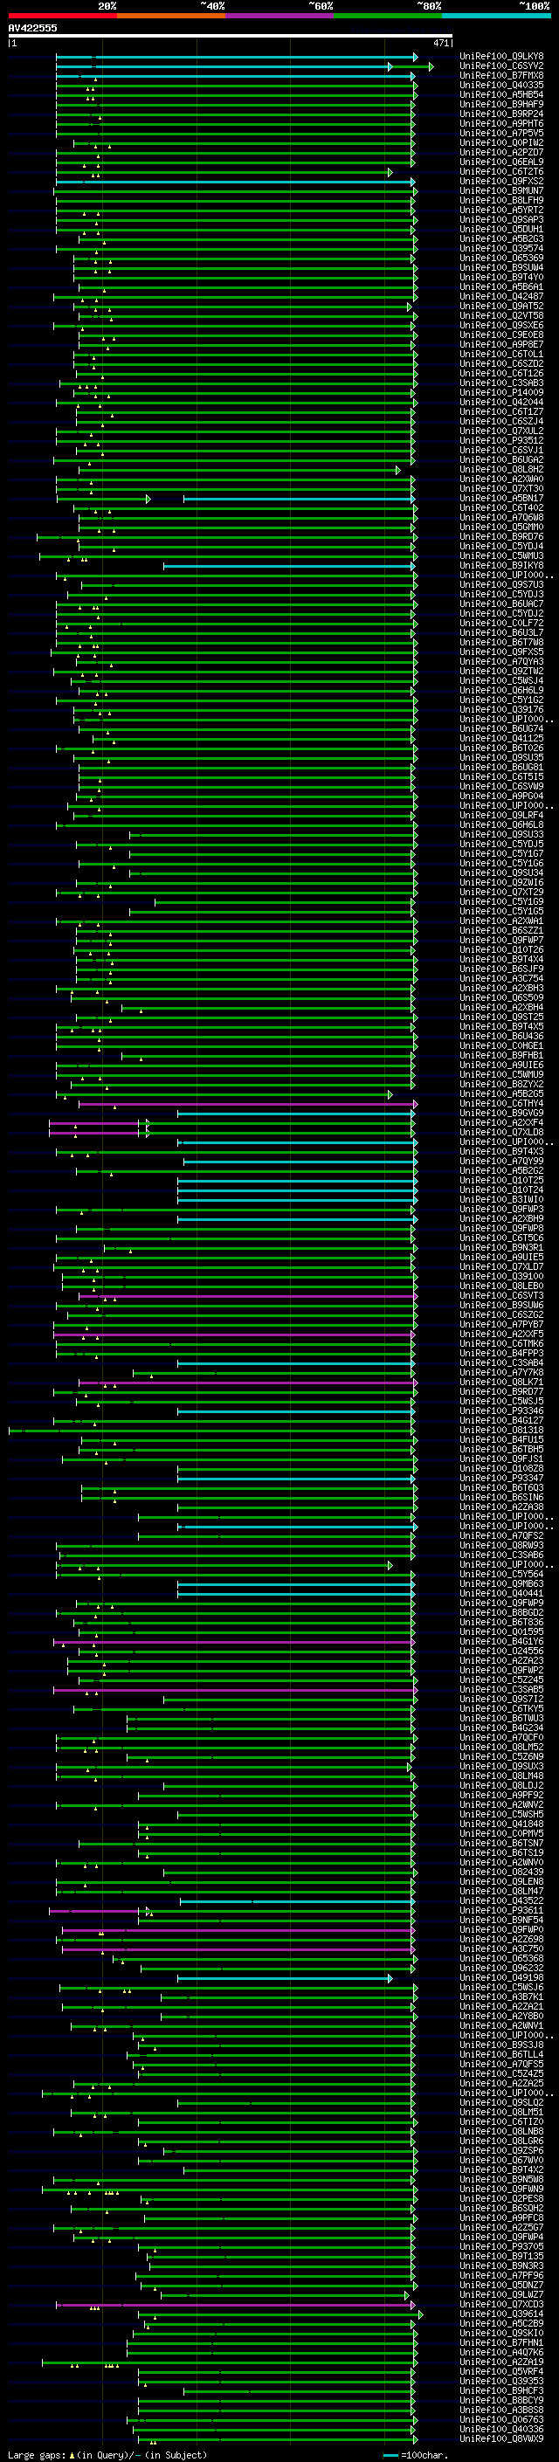The width and height of the screenshot is (559, 2462).
Task: Select the UniRef100_Q42487 hit name
Action: coord(501,296)
